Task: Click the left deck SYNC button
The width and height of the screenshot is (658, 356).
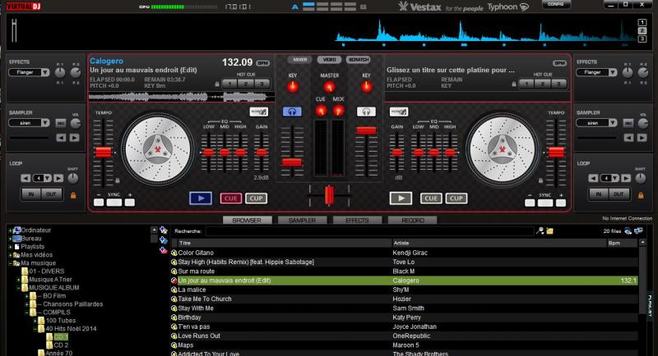Action: coord(114,203)
